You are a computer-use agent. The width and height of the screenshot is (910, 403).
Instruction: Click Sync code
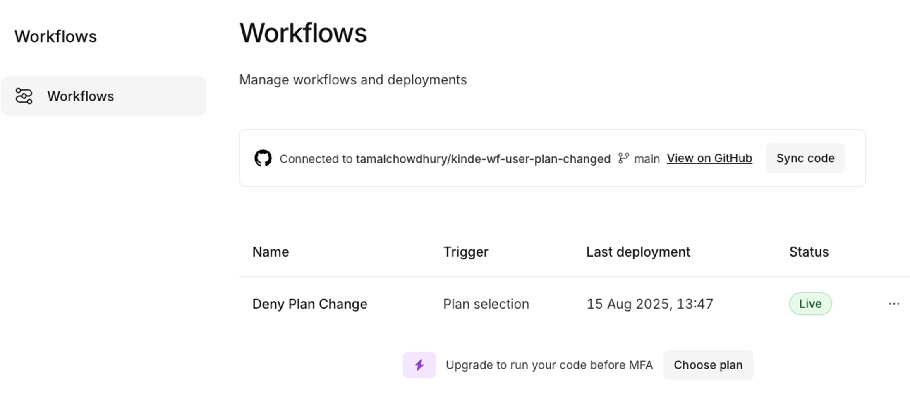(805, 158)
